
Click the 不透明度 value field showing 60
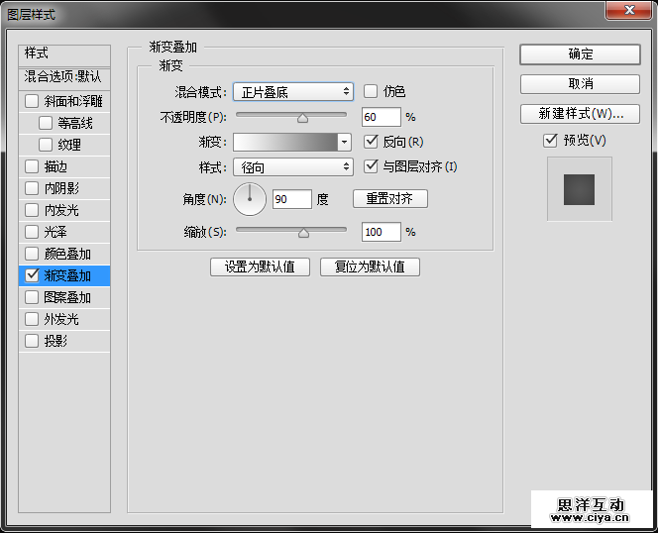tap(382, 117)
